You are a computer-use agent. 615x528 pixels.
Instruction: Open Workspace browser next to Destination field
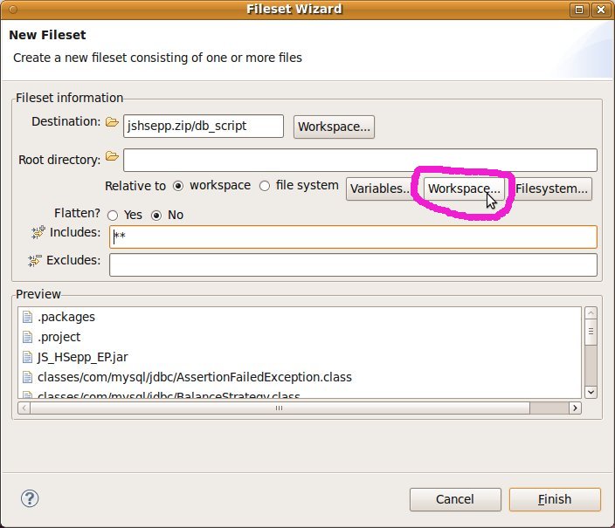pos(335,127)
